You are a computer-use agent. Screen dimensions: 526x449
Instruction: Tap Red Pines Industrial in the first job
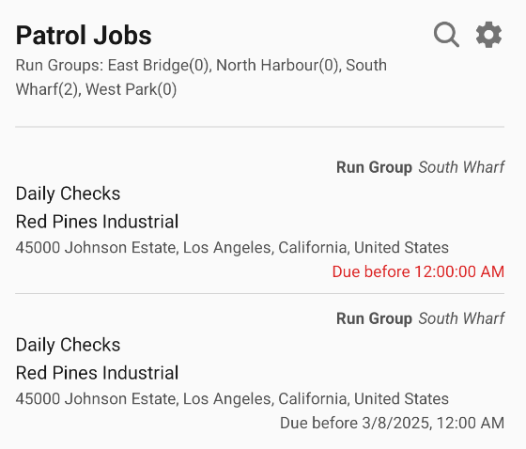pyautogui.click(x=98, y=222)
